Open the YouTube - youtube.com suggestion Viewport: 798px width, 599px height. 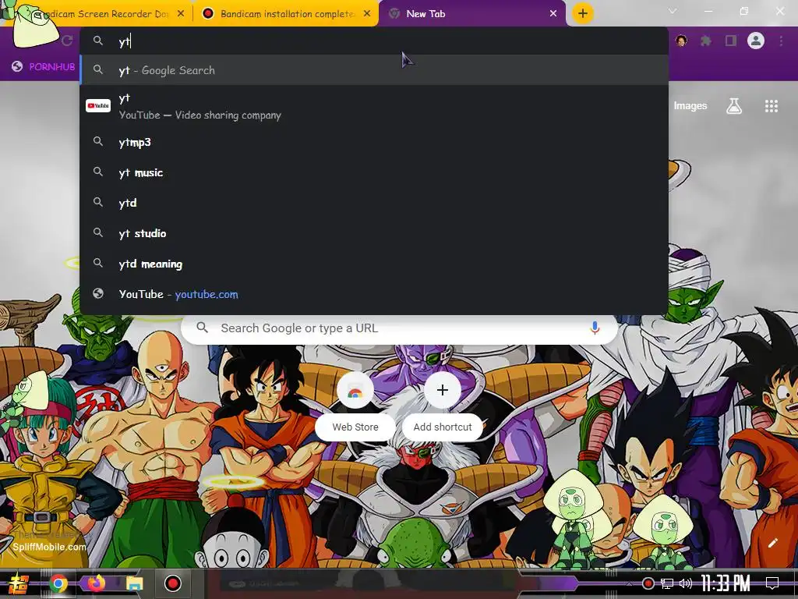pyautogui.click(x=373, y=294)
